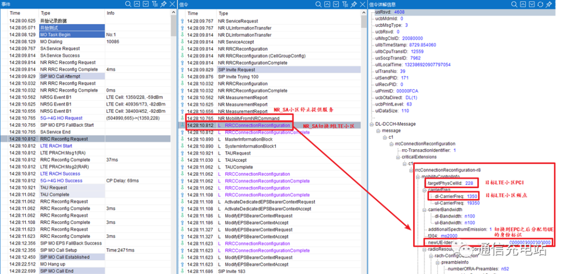Jump to previous message in 信令 panel
The width and height of the screenshot is (565, 274).
click(x=327, y=4)
